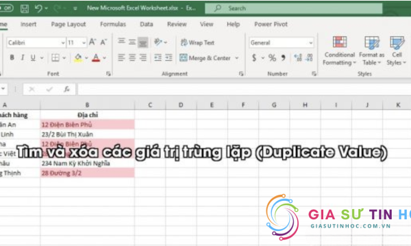Click Increase Indent icon
The height and width of the screenshot is (246, 411).
click(x=169, y=57)
